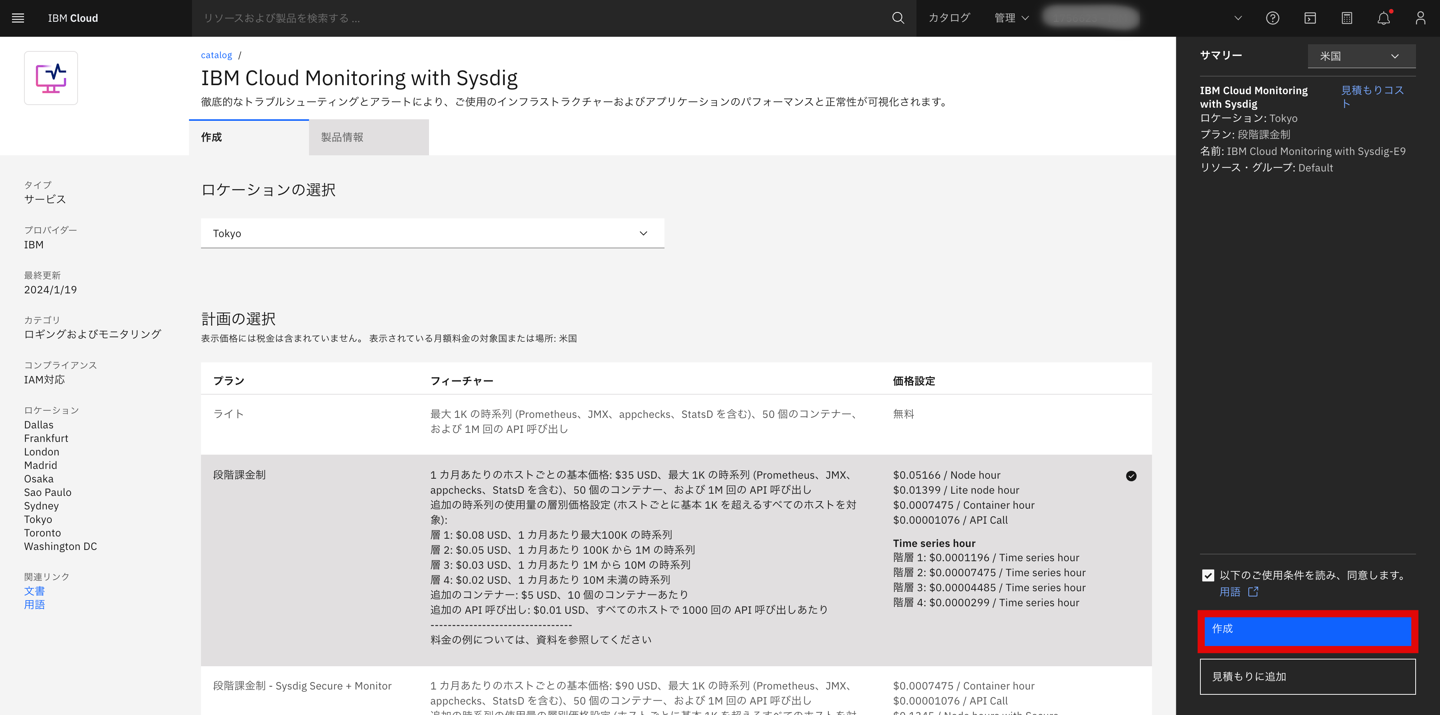
Task: Switch to the 製品情報 tab
Action: pyautogui.click(x=342, y=137)
